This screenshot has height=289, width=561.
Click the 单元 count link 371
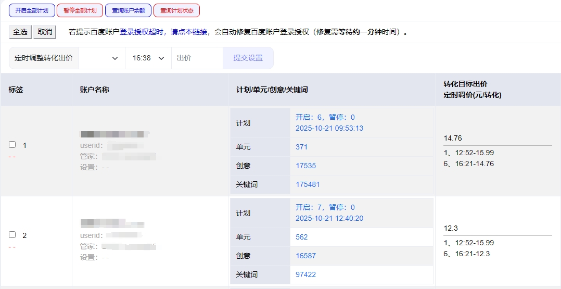pyautogui.click(x=301, y=147)
